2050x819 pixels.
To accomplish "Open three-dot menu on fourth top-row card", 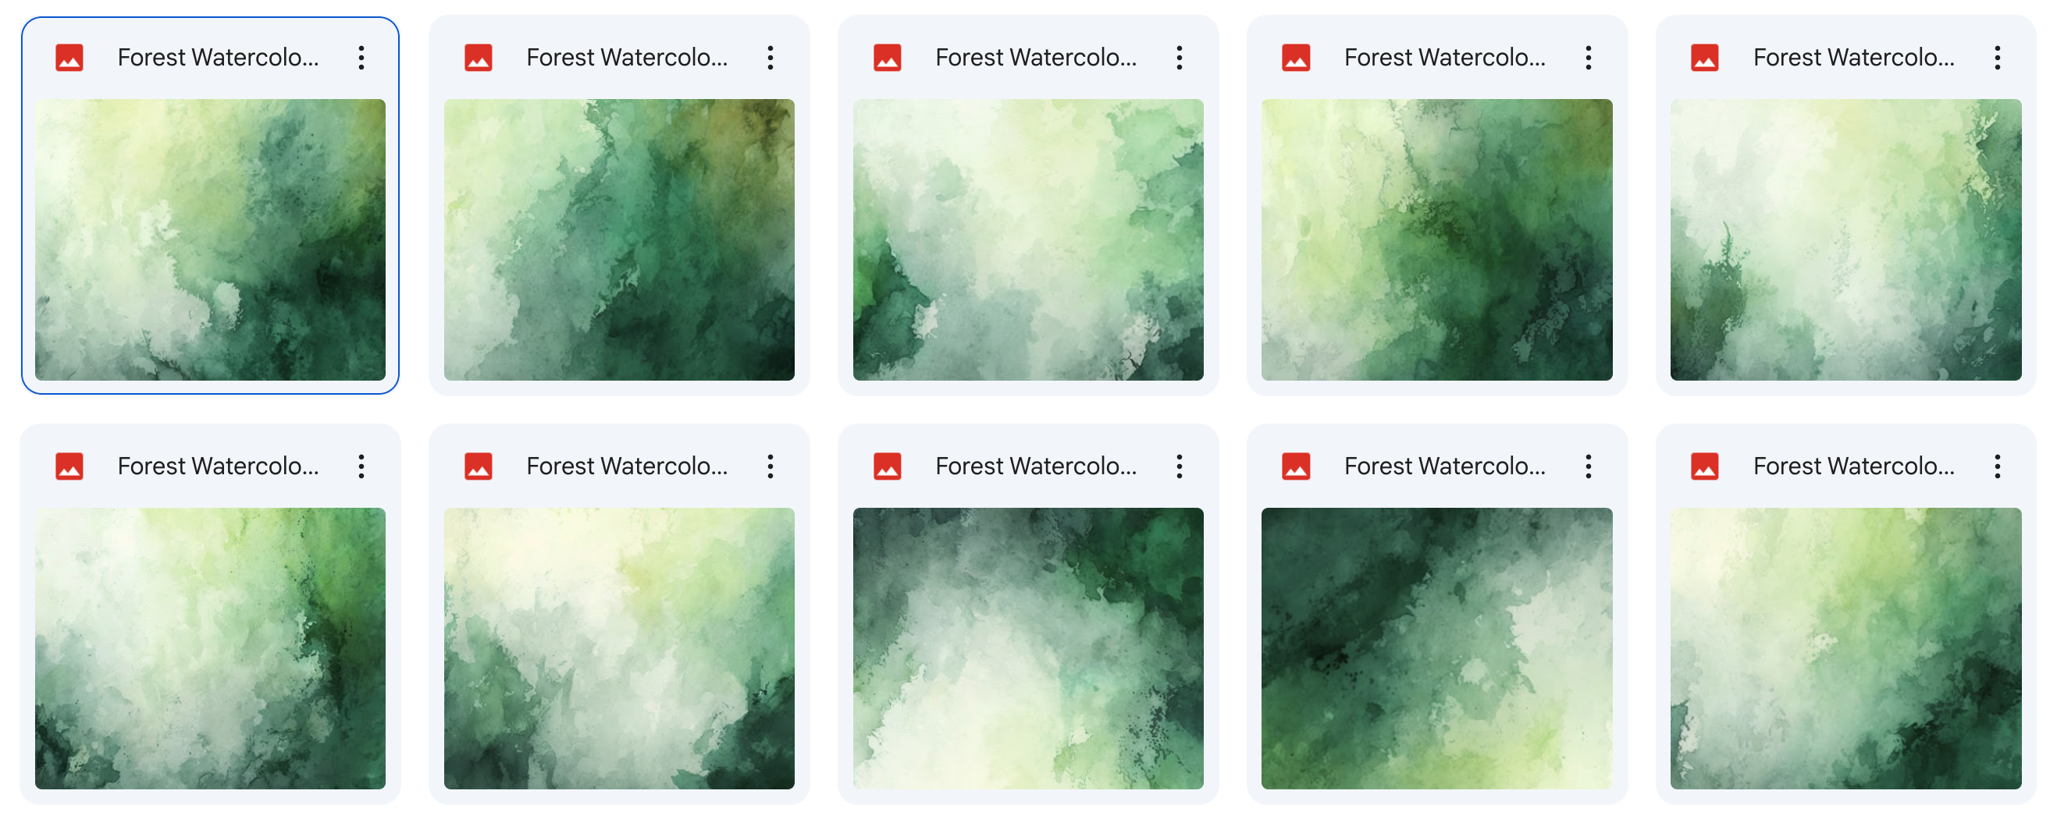I will pos(1589,57).
